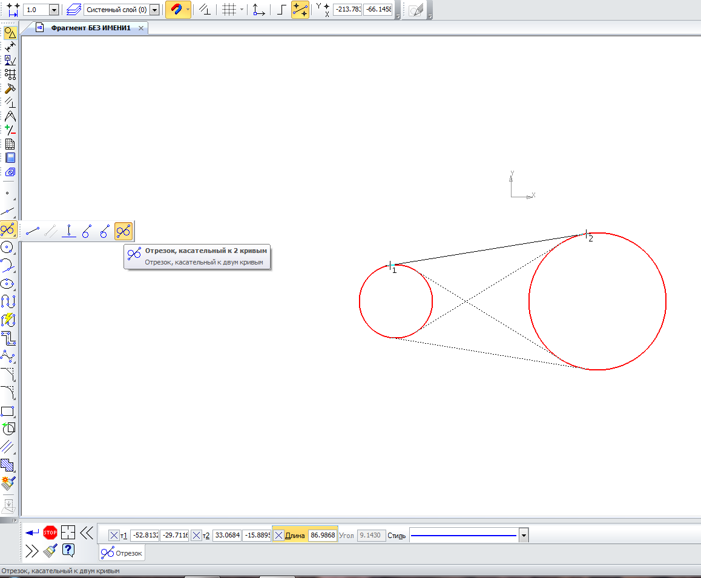Open the Help question mark button
This screenshot has height=578, width=701.
tap(68, 550)
